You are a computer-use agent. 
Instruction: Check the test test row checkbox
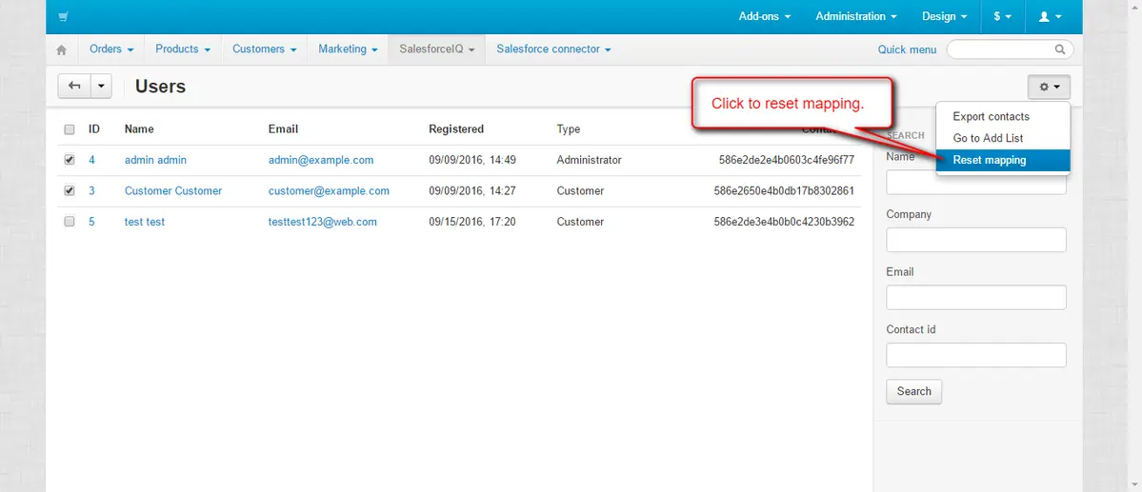(70, 222)
